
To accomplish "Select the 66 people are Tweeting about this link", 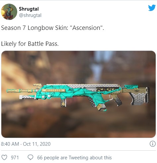I will (75, 157).
